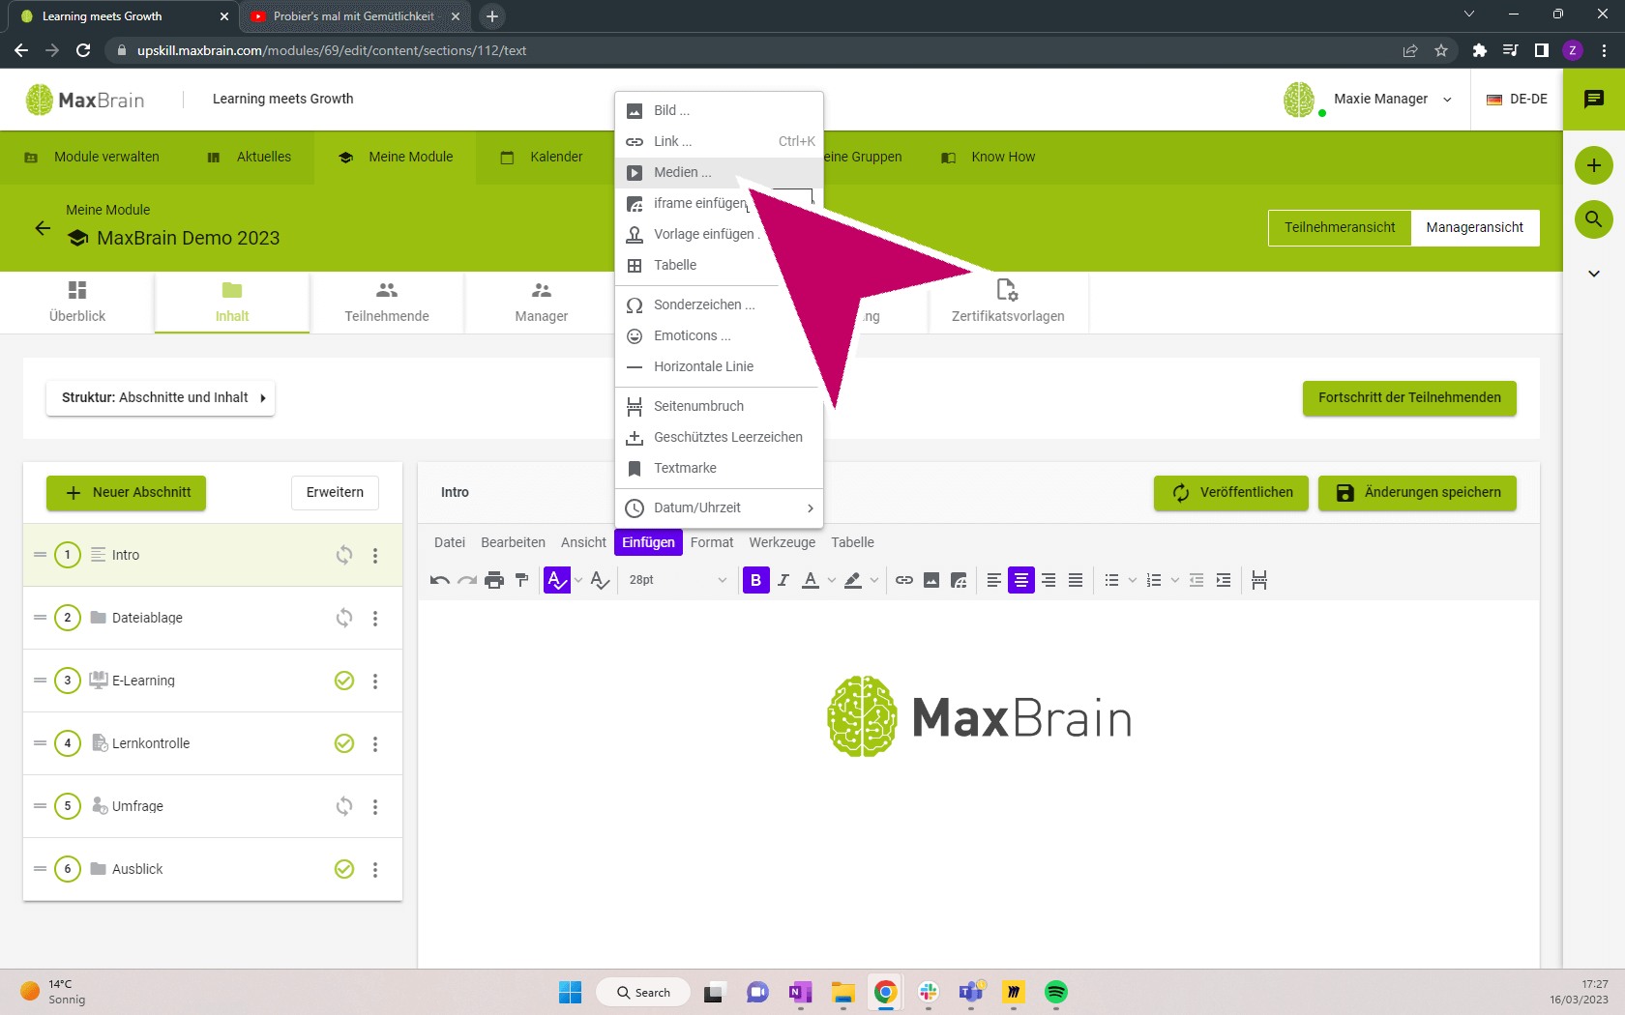Viewport: 1625px width, 1015px height.
Task: Expand Struktur: Abschnitte und Inhalt dropdown
Action: 161,398
